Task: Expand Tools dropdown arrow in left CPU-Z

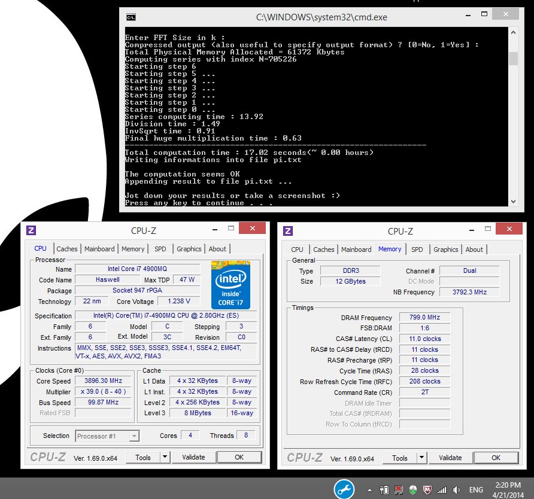Action: click(x=165, y=458)
